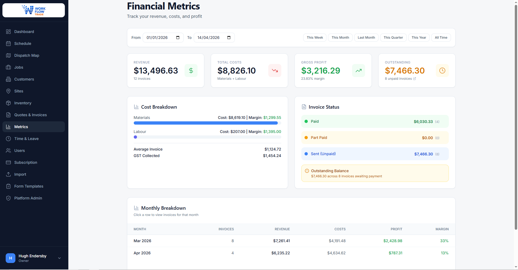Click the Sent (Unpaid) status row
This screenshot has height=270, width=518.
click(375, 154)
